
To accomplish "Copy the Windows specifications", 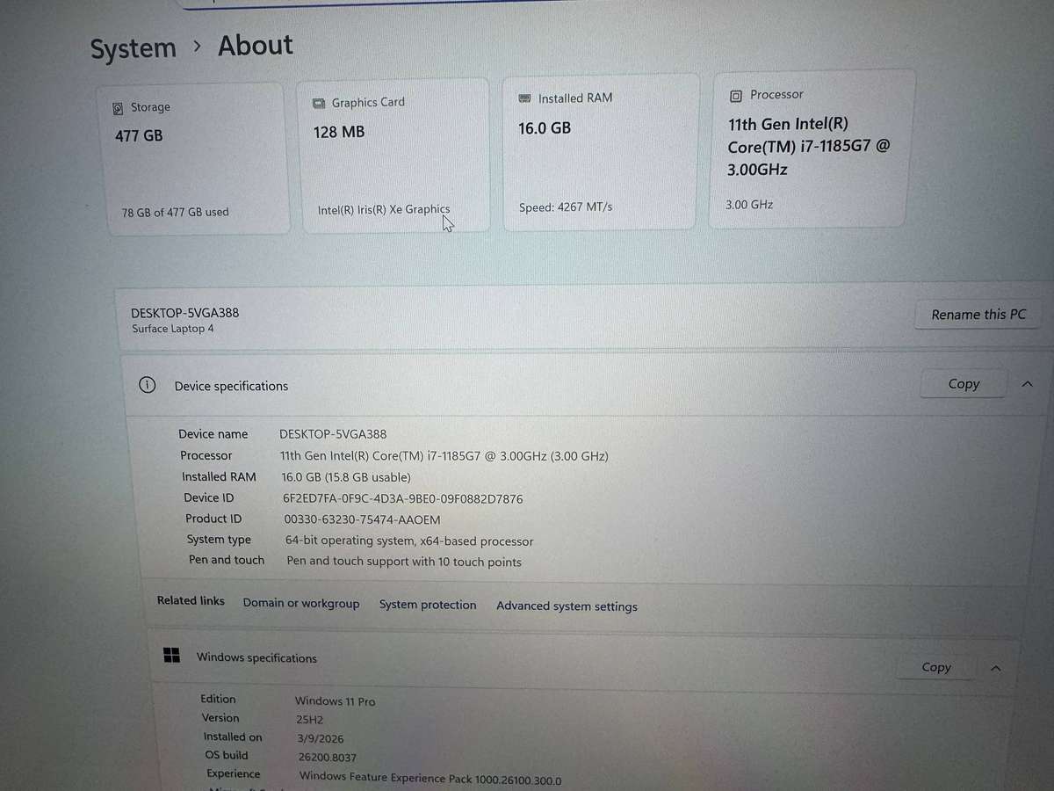I will point(936,668).
